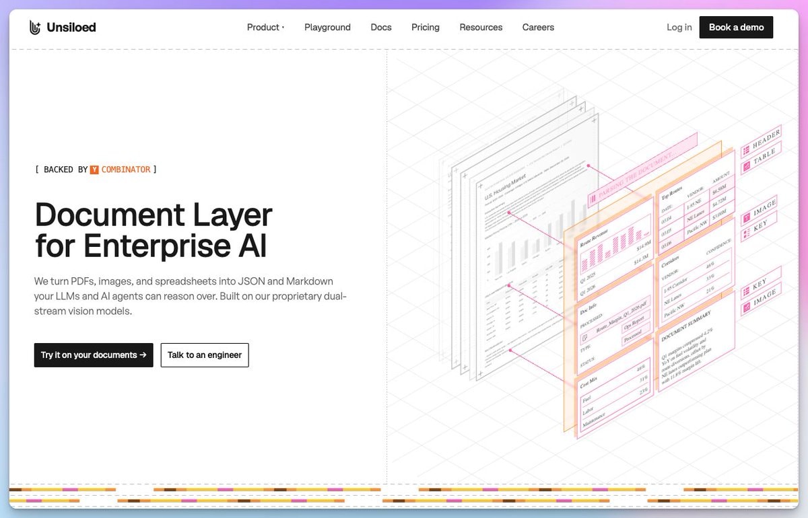The width and height of the screenshot is (808, 518).
Task: Open the Docs link
Action: (x=381, y=28)
